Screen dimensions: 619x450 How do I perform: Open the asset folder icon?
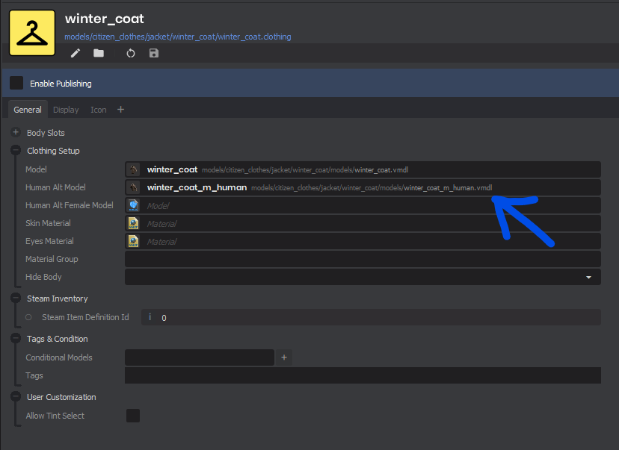99,53
